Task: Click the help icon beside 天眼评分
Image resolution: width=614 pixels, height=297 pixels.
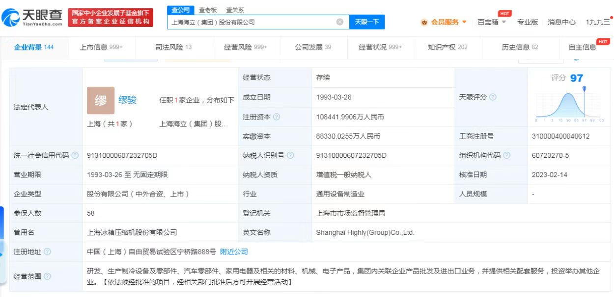Action: click(493, 97)
